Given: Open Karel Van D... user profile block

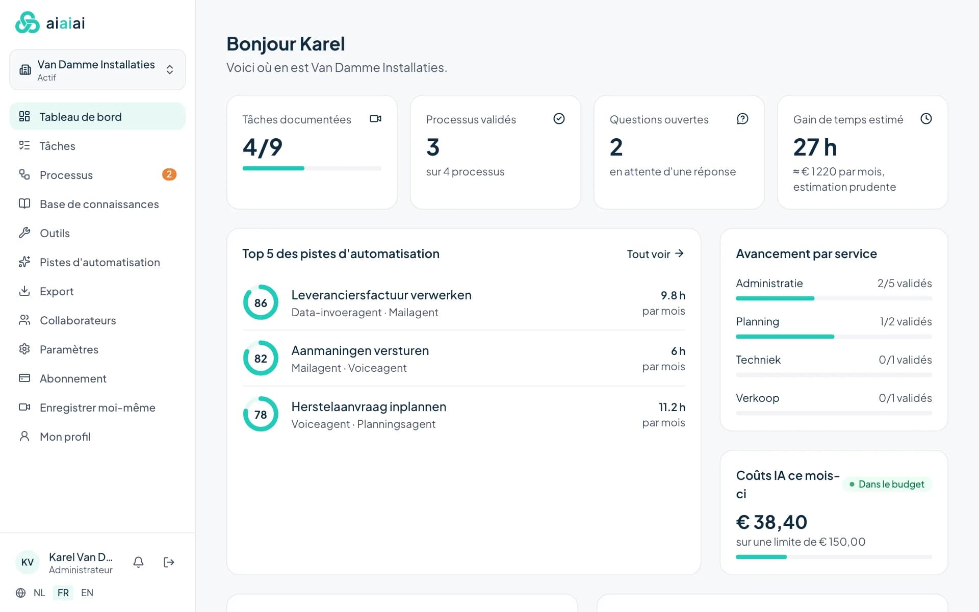Looking at the screenshot, I should point(64,563).
